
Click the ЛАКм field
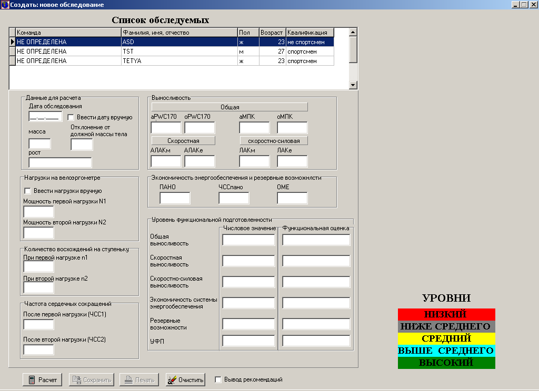tap(254, 161)
